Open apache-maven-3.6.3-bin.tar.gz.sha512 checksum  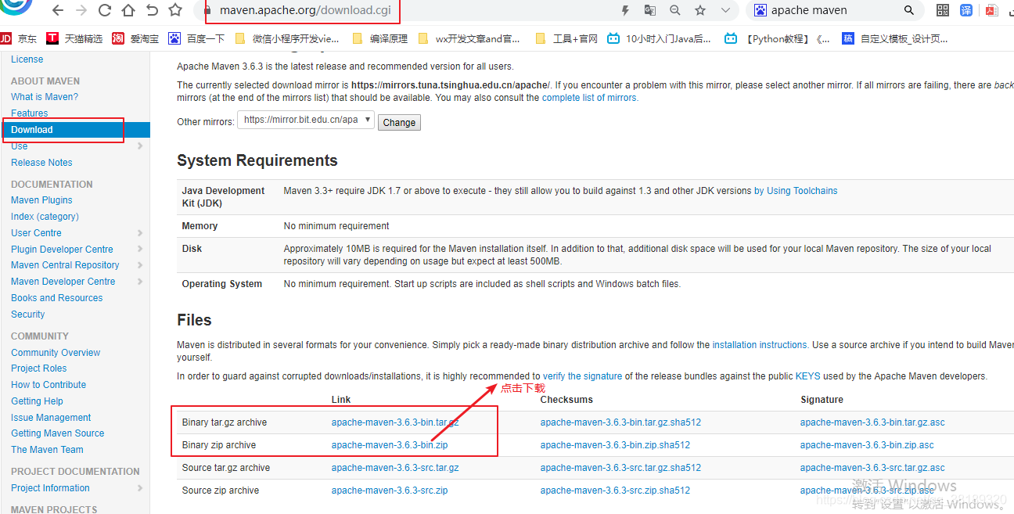pyautogui.click(x=620, y=422)
